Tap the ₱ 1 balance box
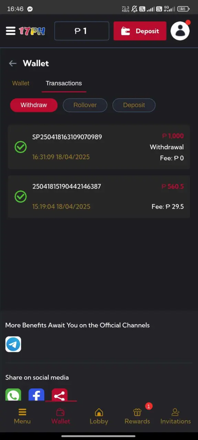Image resolution: width=198 pixels, height=440 pixels. 82,31
